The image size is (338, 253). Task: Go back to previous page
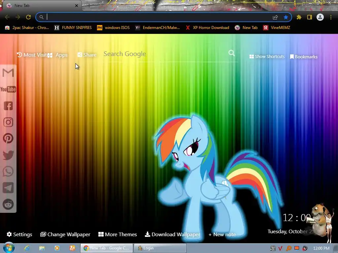pos(7,17)
